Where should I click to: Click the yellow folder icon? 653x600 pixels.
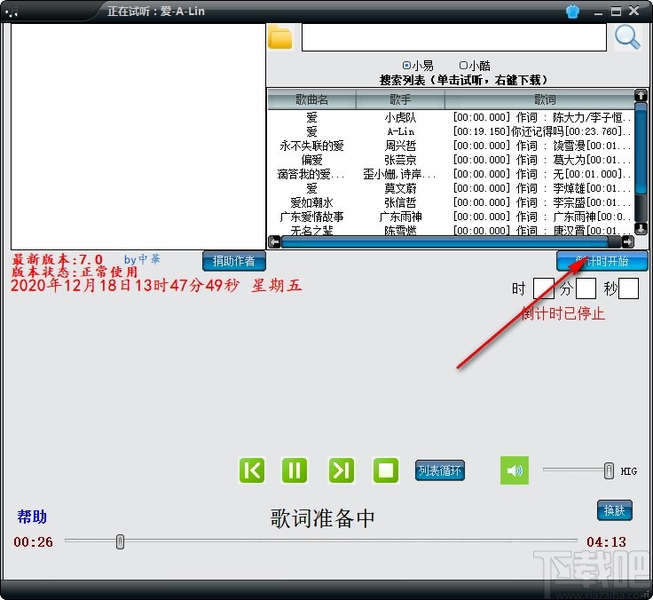tap(280, 37)
